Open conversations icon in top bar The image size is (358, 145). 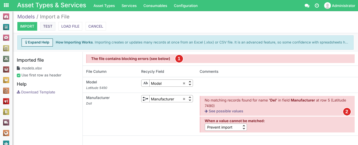pos(307,6)
